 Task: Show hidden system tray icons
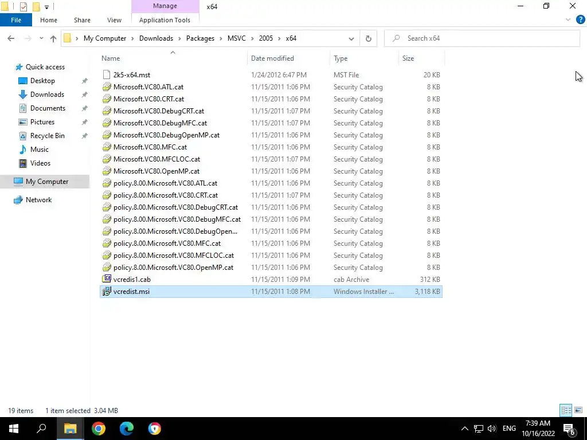click(464, 429)
